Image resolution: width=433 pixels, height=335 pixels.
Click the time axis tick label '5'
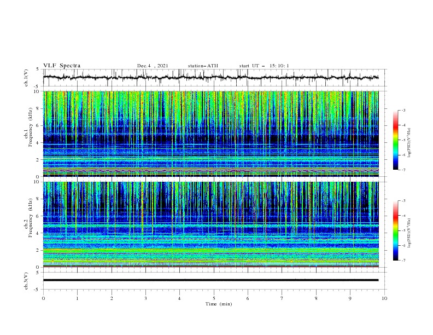tap(214, 298)
